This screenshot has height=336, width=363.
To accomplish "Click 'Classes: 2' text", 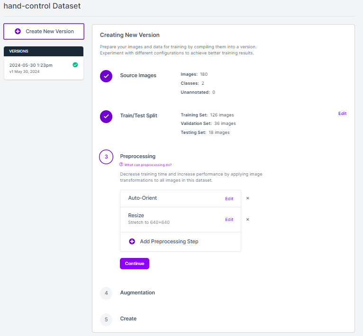I will 192,83.
